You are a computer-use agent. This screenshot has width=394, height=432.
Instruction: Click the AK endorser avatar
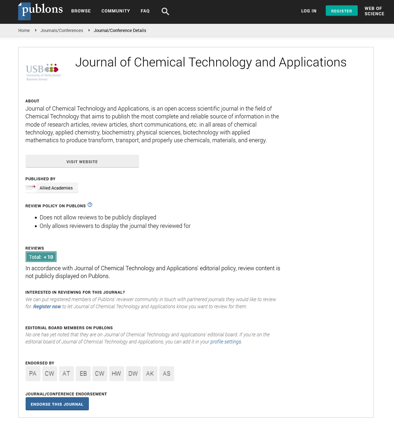click(150, 374)
